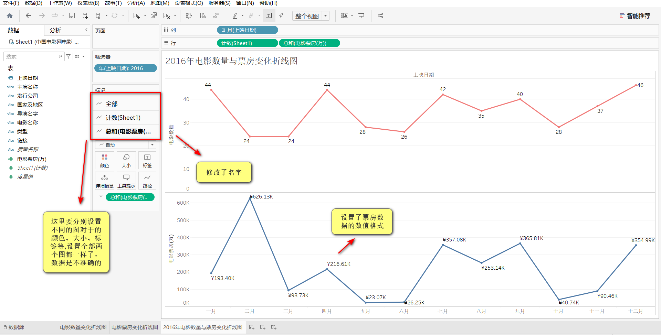Open the 电影数量变化折线图 sheet tab
661x335 pixels.
coord(83,327)
